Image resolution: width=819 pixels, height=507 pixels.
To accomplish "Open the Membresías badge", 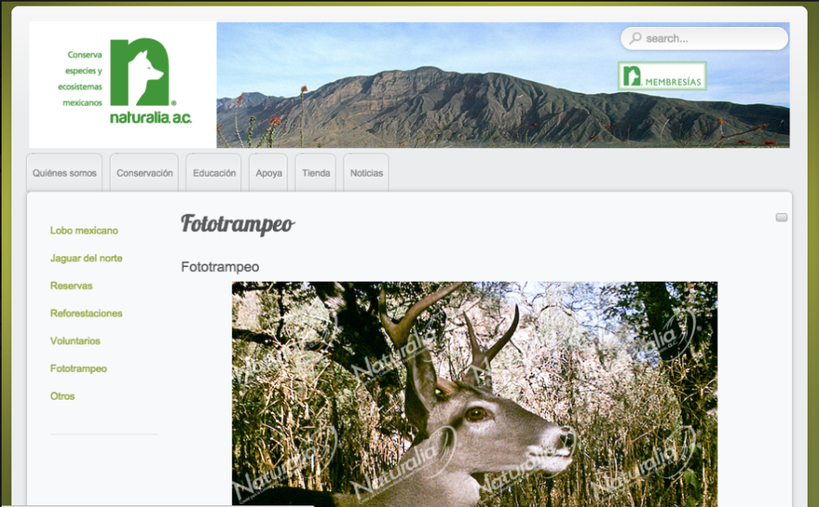I will 662,76.
